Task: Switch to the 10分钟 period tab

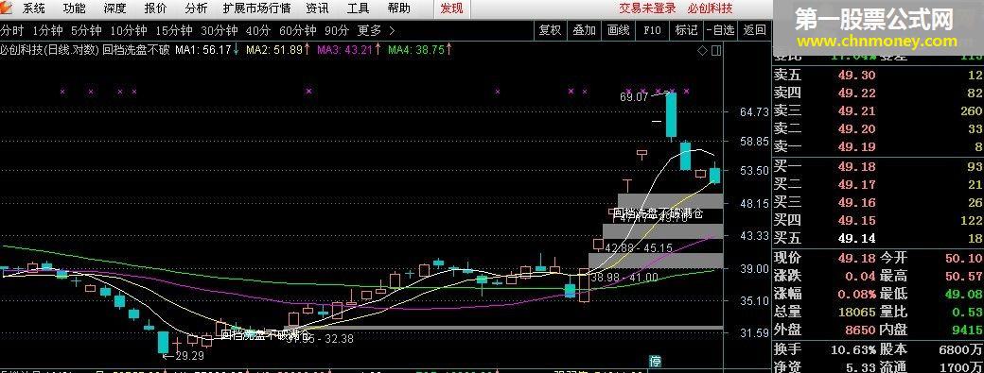Action: [129, 30]
